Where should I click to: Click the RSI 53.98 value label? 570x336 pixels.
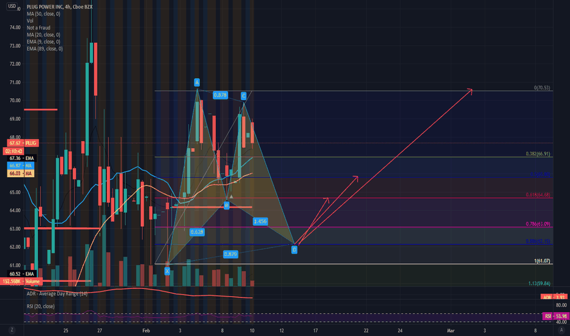(555, 316)
